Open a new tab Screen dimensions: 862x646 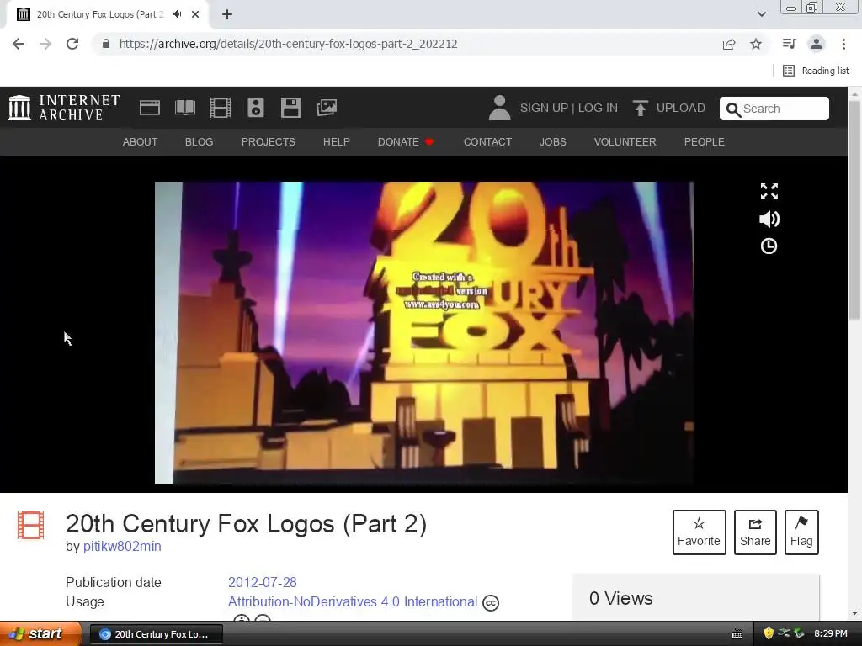point(227,14)
